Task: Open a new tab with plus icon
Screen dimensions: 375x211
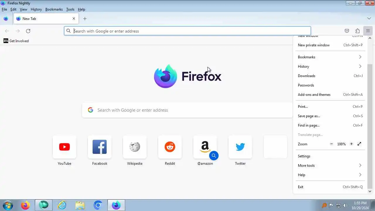Action: 85,18
